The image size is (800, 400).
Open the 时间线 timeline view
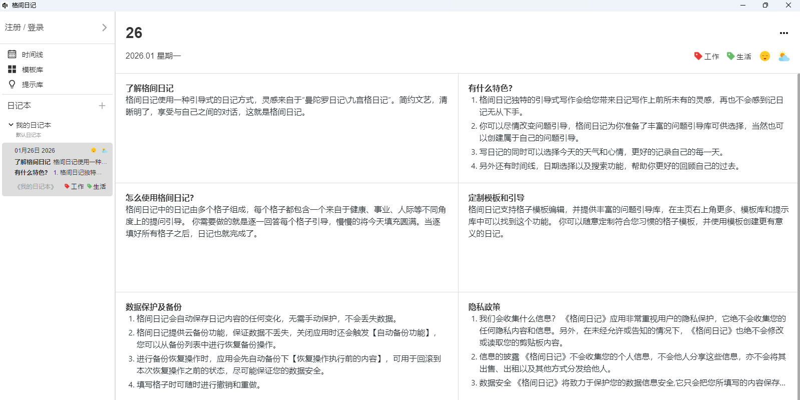pyautogui.click(x=32, y=55)
